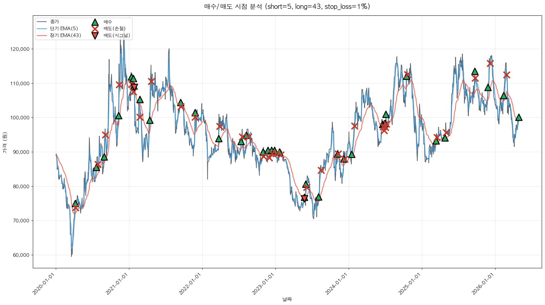Click the 가격 (원) y-axis title
Image resolution: width=545 pixels, height=305 pixels.
[x=5, y=143]
